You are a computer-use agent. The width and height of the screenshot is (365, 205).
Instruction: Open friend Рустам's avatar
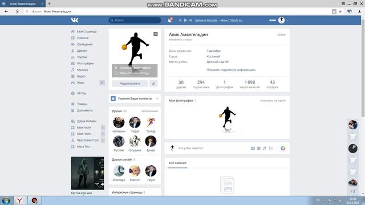point(119,141)
